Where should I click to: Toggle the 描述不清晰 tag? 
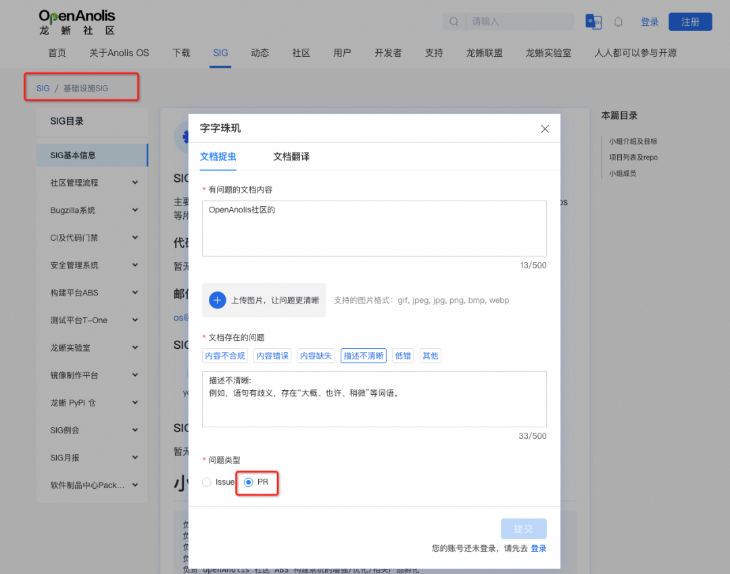tap(364, 356)
